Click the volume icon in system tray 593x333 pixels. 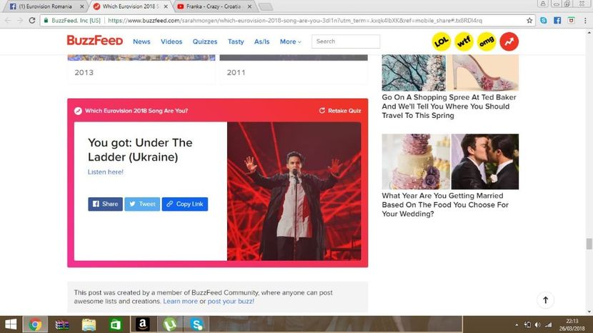tap(537, 324)
